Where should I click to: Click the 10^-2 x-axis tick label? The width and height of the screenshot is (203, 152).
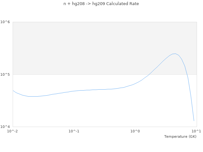point(13,131)
